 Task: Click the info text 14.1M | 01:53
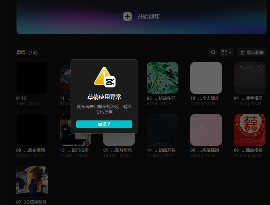click(117, 156)
